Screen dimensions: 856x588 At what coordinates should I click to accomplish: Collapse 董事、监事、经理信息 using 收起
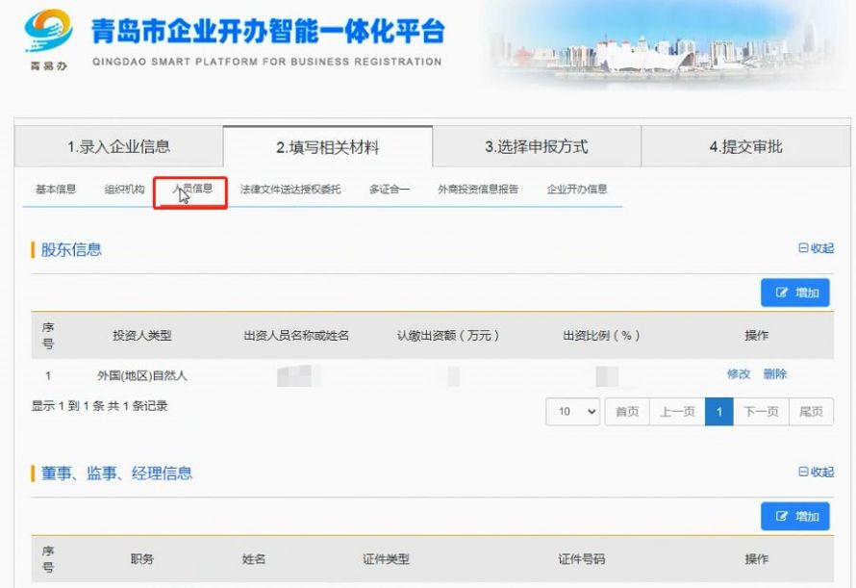click(x=818, y=473)
